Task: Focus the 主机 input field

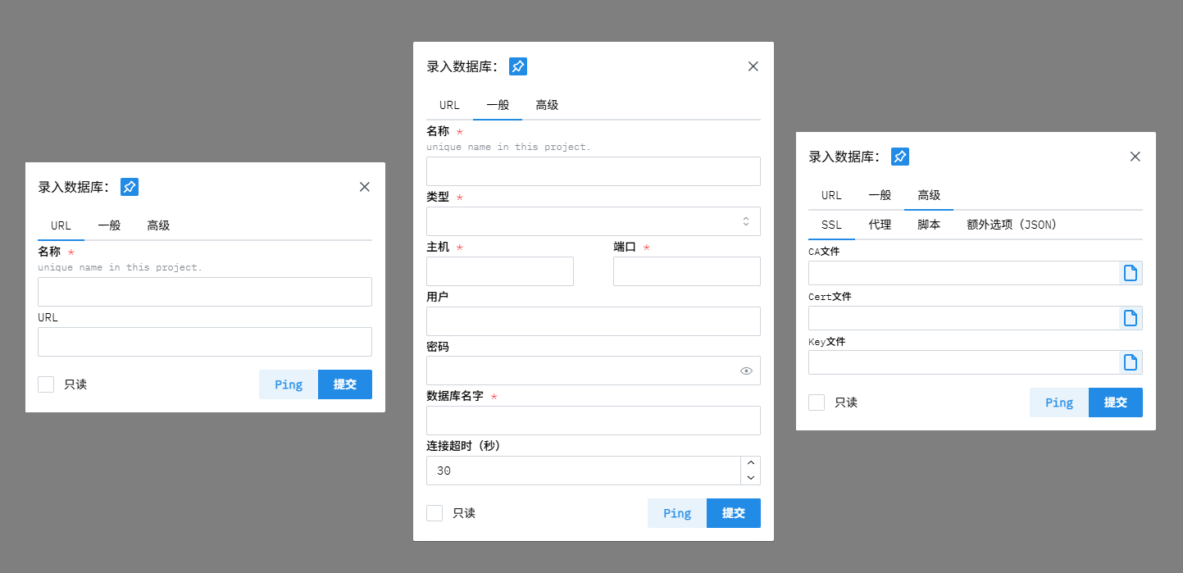Action: 500,271
